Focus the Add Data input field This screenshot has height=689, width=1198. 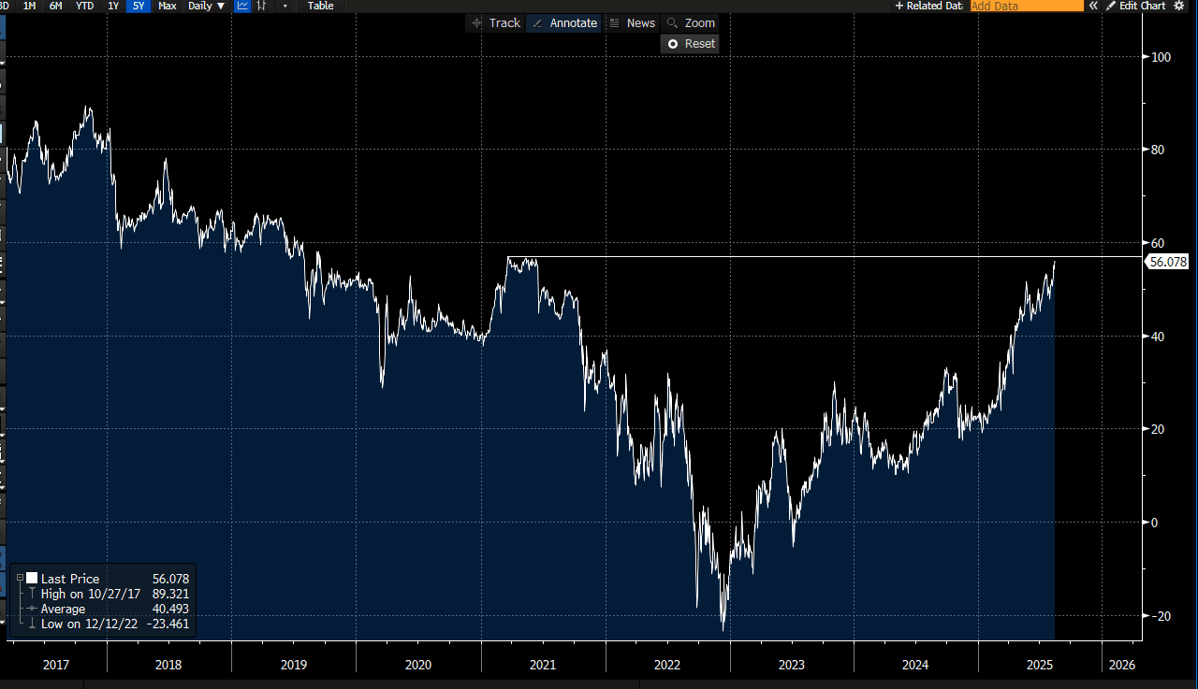[1027, 6]
